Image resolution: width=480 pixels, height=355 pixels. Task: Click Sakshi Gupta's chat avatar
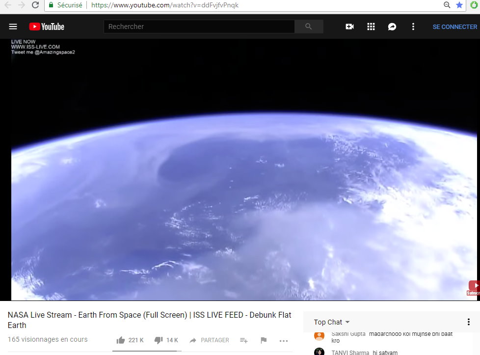pyautogui.click(x=319, y=336)
